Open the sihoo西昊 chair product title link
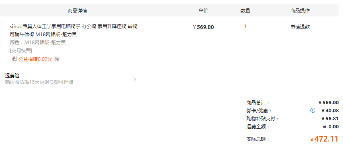Viewport: 343px width, 148px height. (x=74, y=30)
